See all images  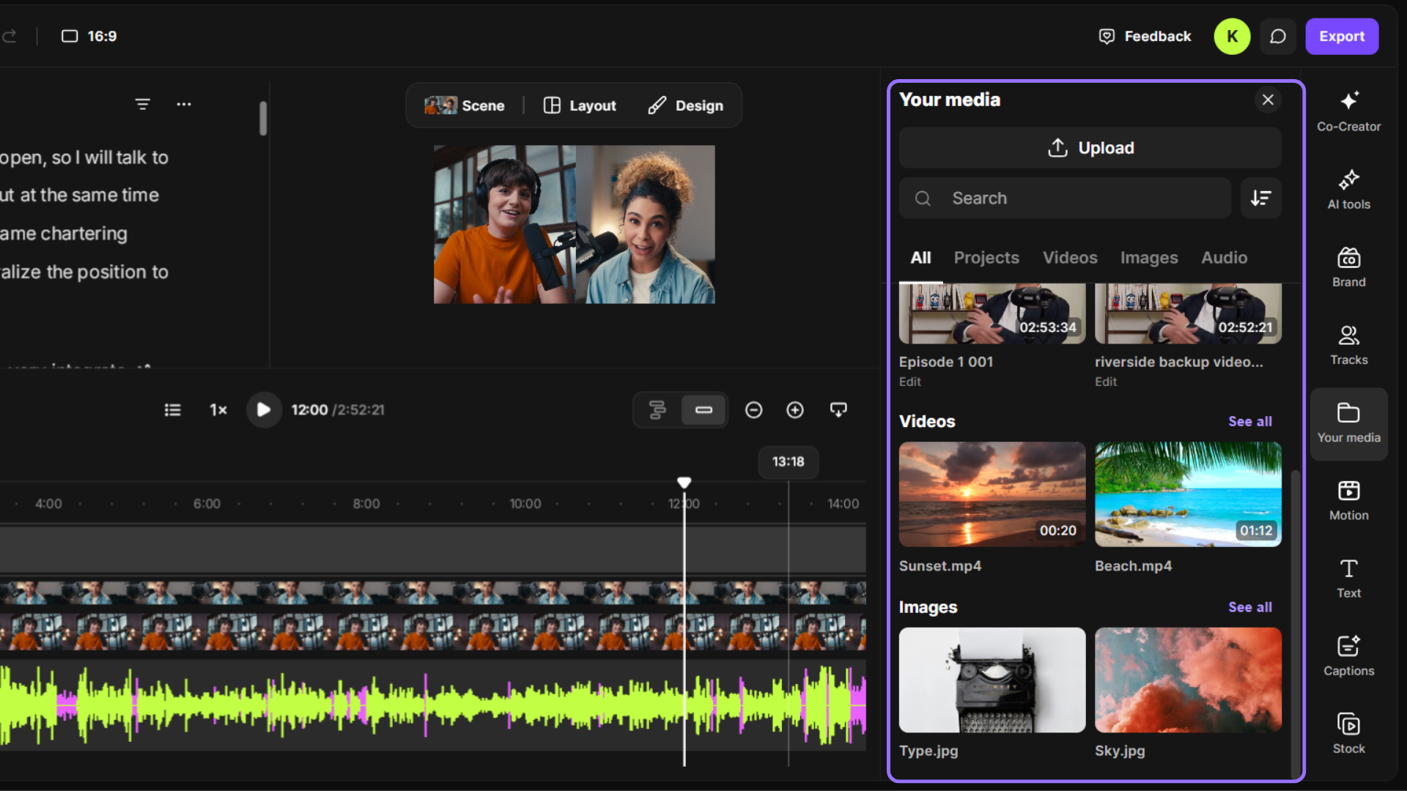click(1249, 607)
